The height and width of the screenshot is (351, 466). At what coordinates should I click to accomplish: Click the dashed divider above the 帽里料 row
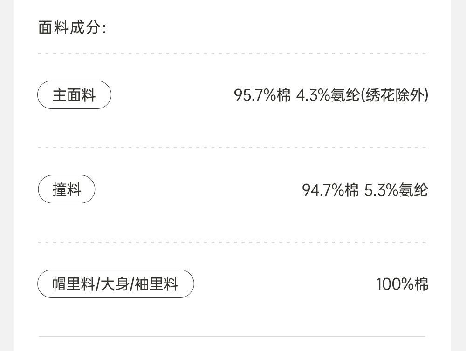click(x=232, y=242)
